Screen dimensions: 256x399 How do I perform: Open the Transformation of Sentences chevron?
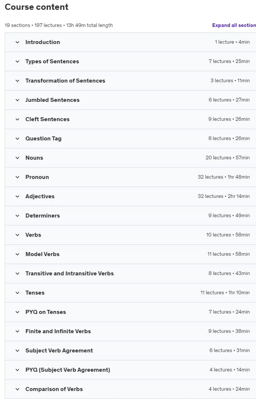click(17, 81)
